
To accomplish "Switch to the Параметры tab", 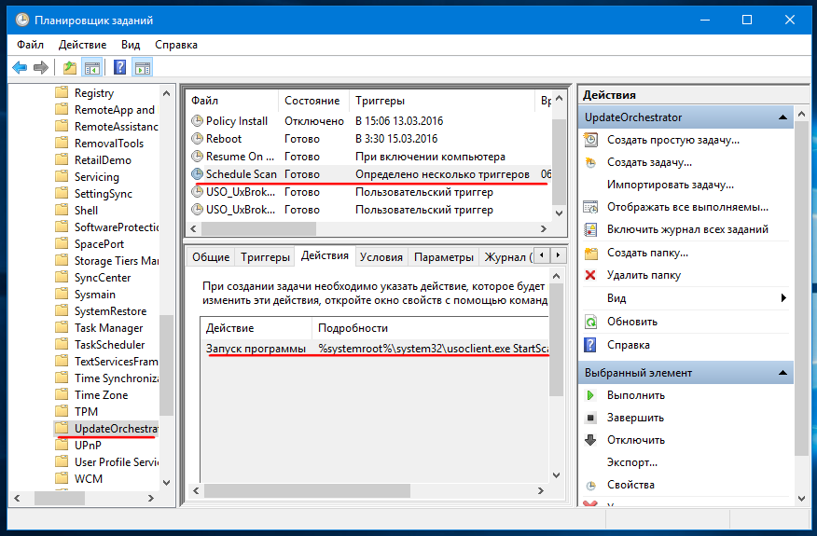I will click(x=443, y=256).
